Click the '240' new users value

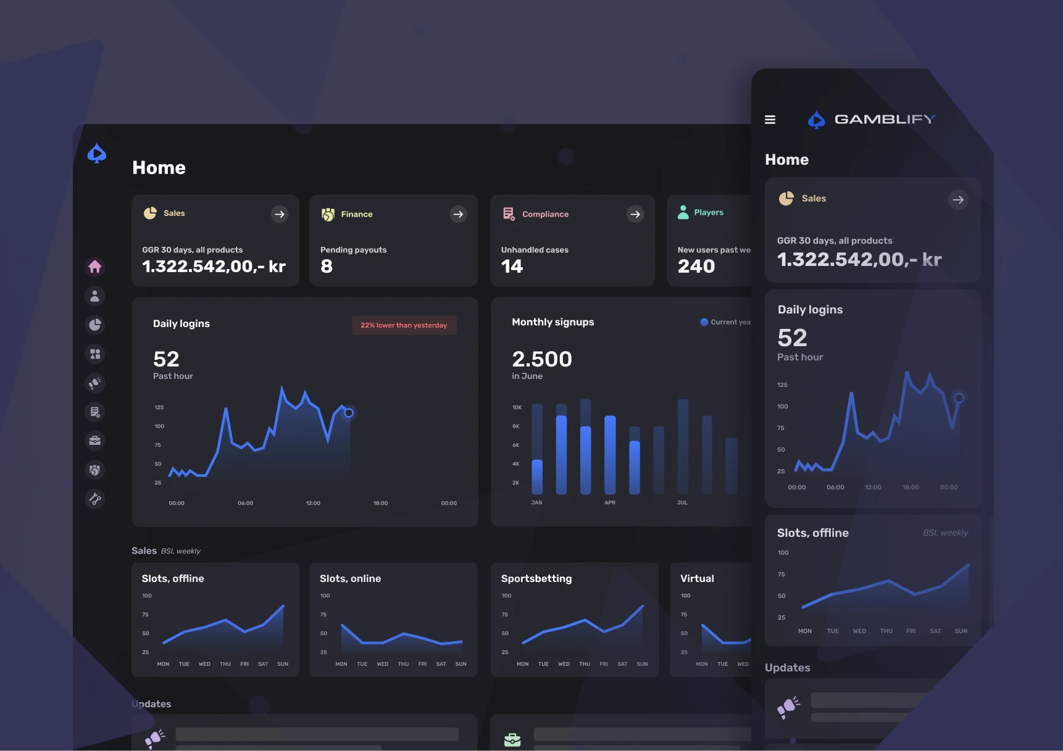click(x=696, y=266)
